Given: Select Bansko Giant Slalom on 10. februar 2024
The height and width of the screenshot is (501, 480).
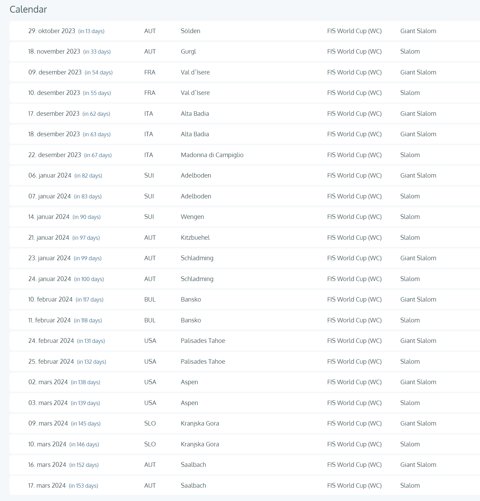Looking at the screenshot, I should [x=245, y=300].
